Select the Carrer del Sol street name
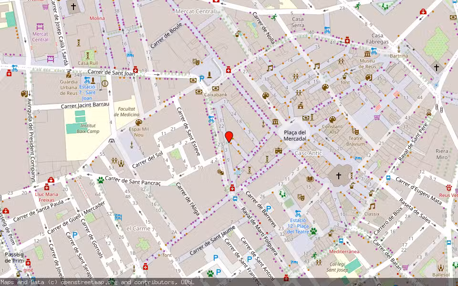458x286 pixels. (x=147, y=160)
